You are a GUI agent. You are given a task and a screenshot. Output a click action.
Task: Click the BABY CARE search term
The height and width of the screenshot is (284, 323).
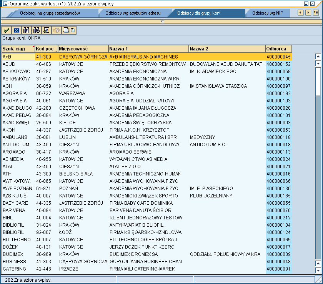[x=15, y=203]
